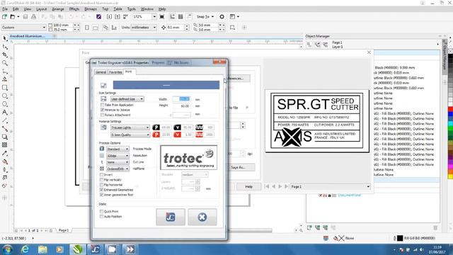This screenshot has height=255, width=453.
Task: Toggle Enhanced Geometries checkbox
Action: (x=101, y=190)
